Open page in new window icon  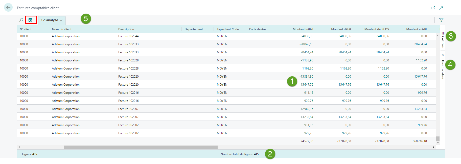pos(433,8)
